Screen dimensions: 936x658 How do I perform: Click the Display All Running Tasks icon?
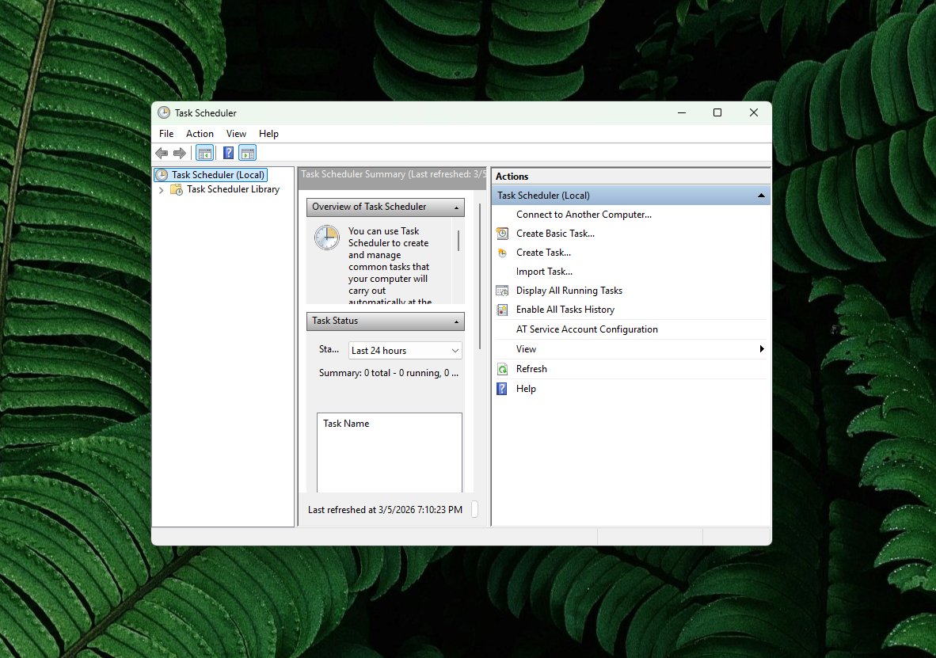[x=502, y=291]
